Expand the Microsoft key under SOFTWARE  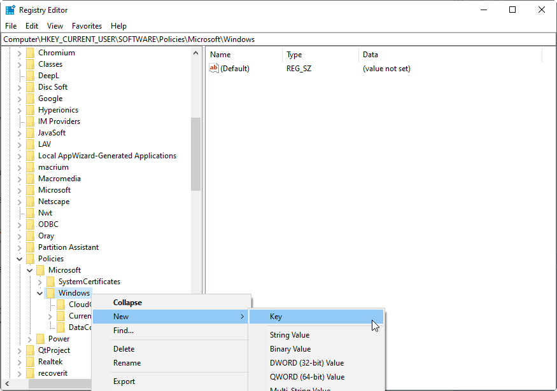coord(20,191)
